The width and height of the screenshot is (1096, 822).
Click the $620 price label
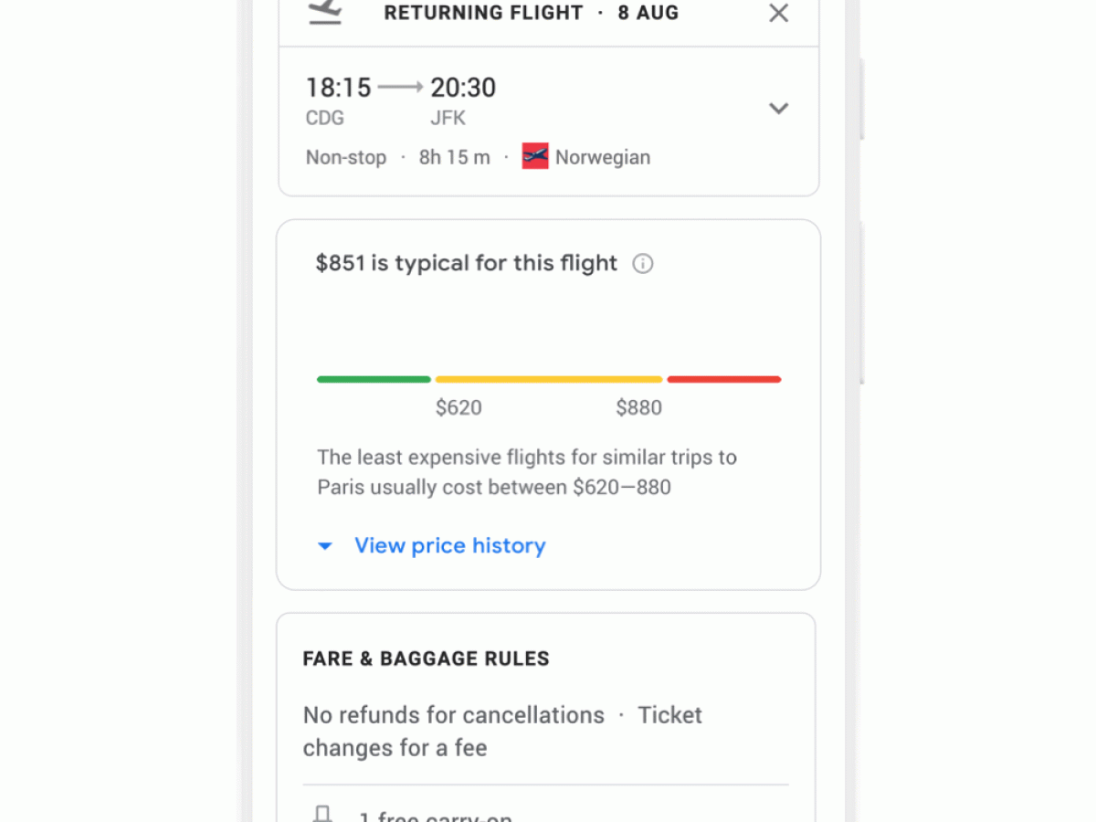pyautogui.click(x=458, y=408)
